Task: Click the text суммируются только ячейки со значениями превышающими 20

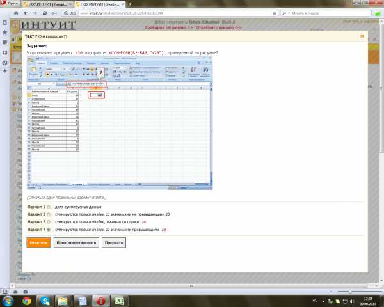Action: 111,230
